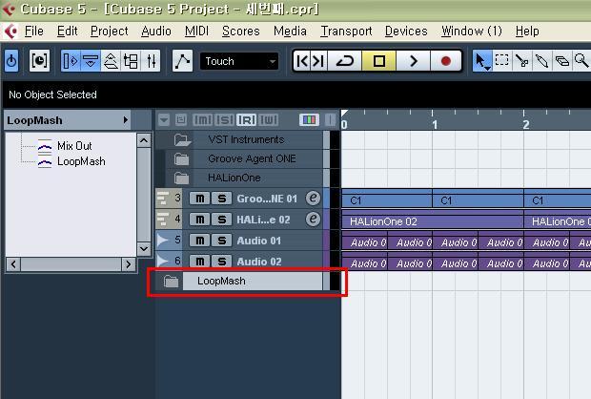Viewport: 591px width, 399px height.
Task: Open the Project menu
Action: tap(110, 31)
